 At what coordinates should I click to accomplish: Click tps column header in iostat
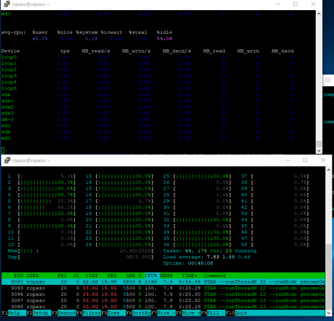coord(65,51)
